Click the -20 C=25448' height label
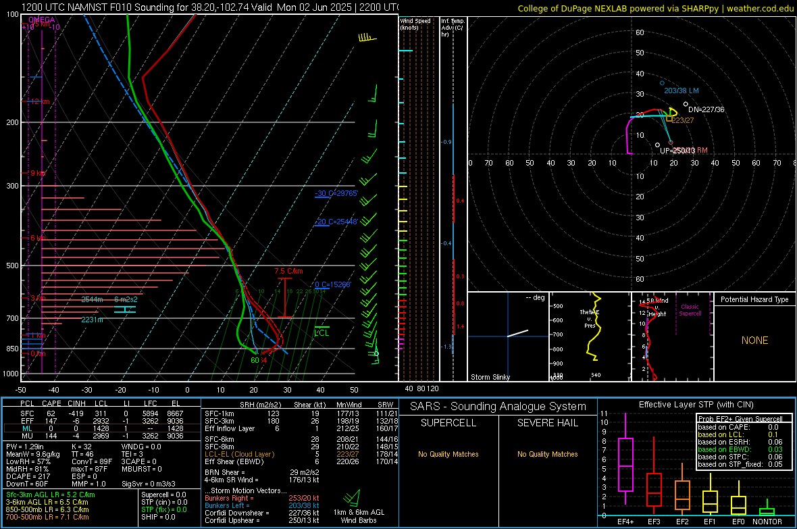The height and width of the screenshot is (529, 797). (x=336, y=222)
